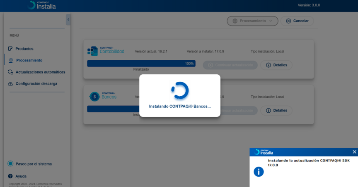The width and height of the screenshot is (358, 187).
Task: Click the X circle icon in Cancelar
Action: [288, 21]
